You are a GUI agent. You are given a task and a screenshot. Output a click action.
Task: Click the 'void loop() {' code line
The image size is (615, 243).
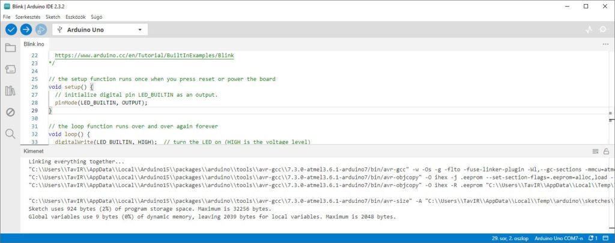[70, 134]
